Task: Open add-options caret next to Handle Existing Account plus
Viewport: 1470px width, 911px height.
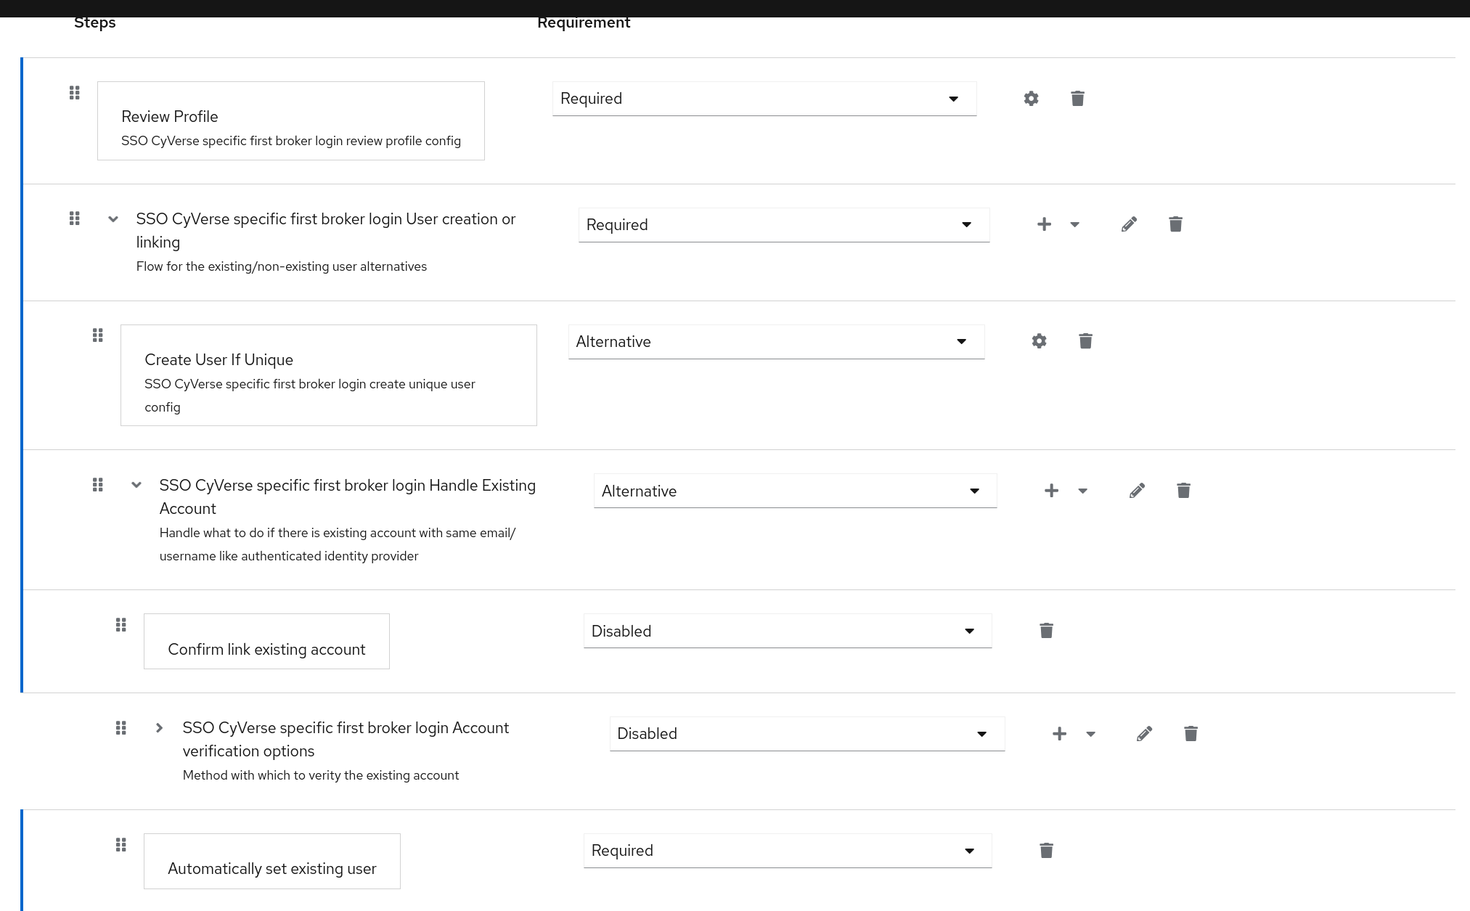Action: [1083, 490]
